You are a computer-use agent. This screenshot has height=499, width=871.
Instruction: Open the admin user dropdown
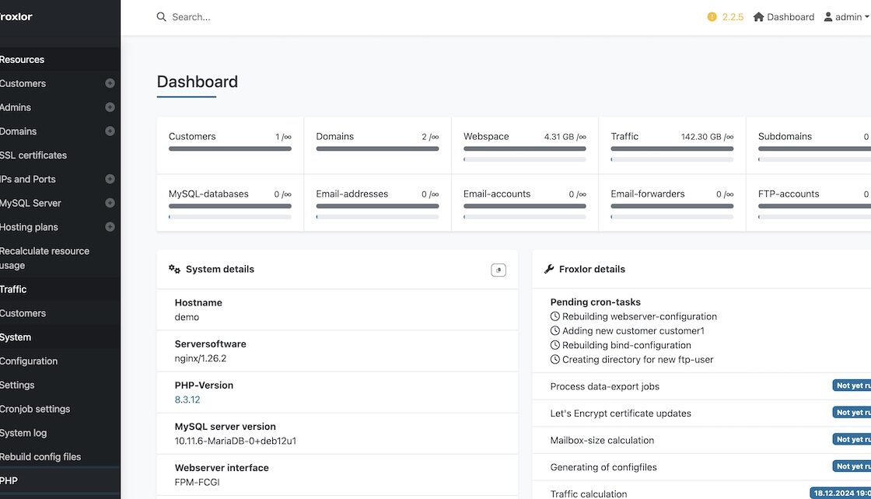click(846, 17)
